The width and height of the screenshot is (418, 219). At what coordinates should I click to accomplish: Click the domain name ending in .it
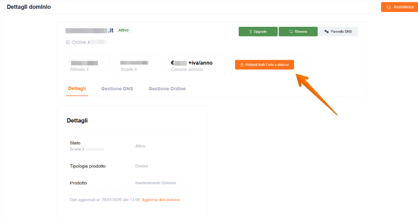pyautogui.click(x=90, y=31)
